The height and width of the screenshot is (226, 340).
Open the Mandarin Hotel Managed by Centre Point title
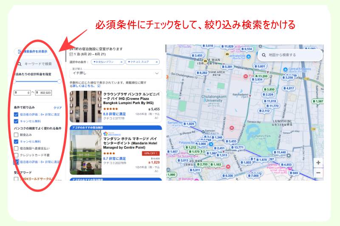pyautogui.click(x=130, y=143)
